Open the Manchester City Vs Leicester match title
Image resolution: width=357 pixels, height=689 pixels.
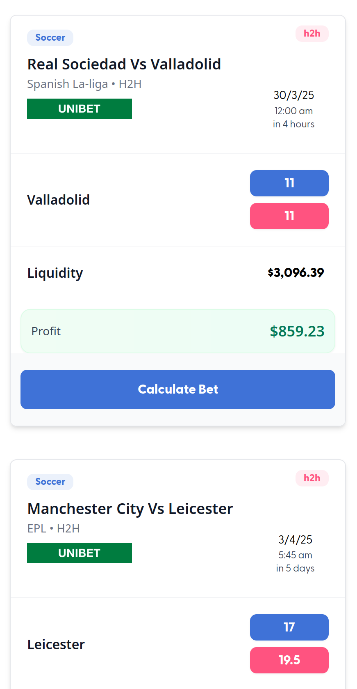130,509
